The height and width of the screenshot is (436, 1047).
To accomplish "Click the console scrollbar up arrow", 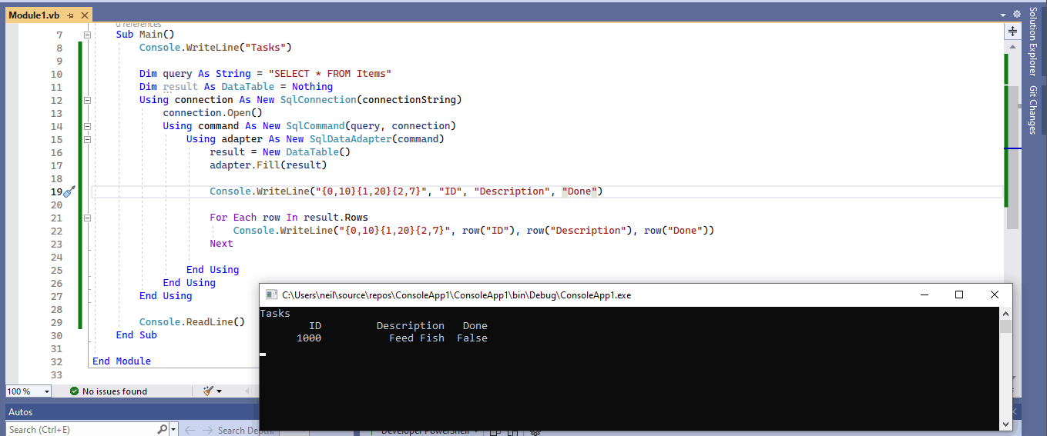I will [1005, 313].
